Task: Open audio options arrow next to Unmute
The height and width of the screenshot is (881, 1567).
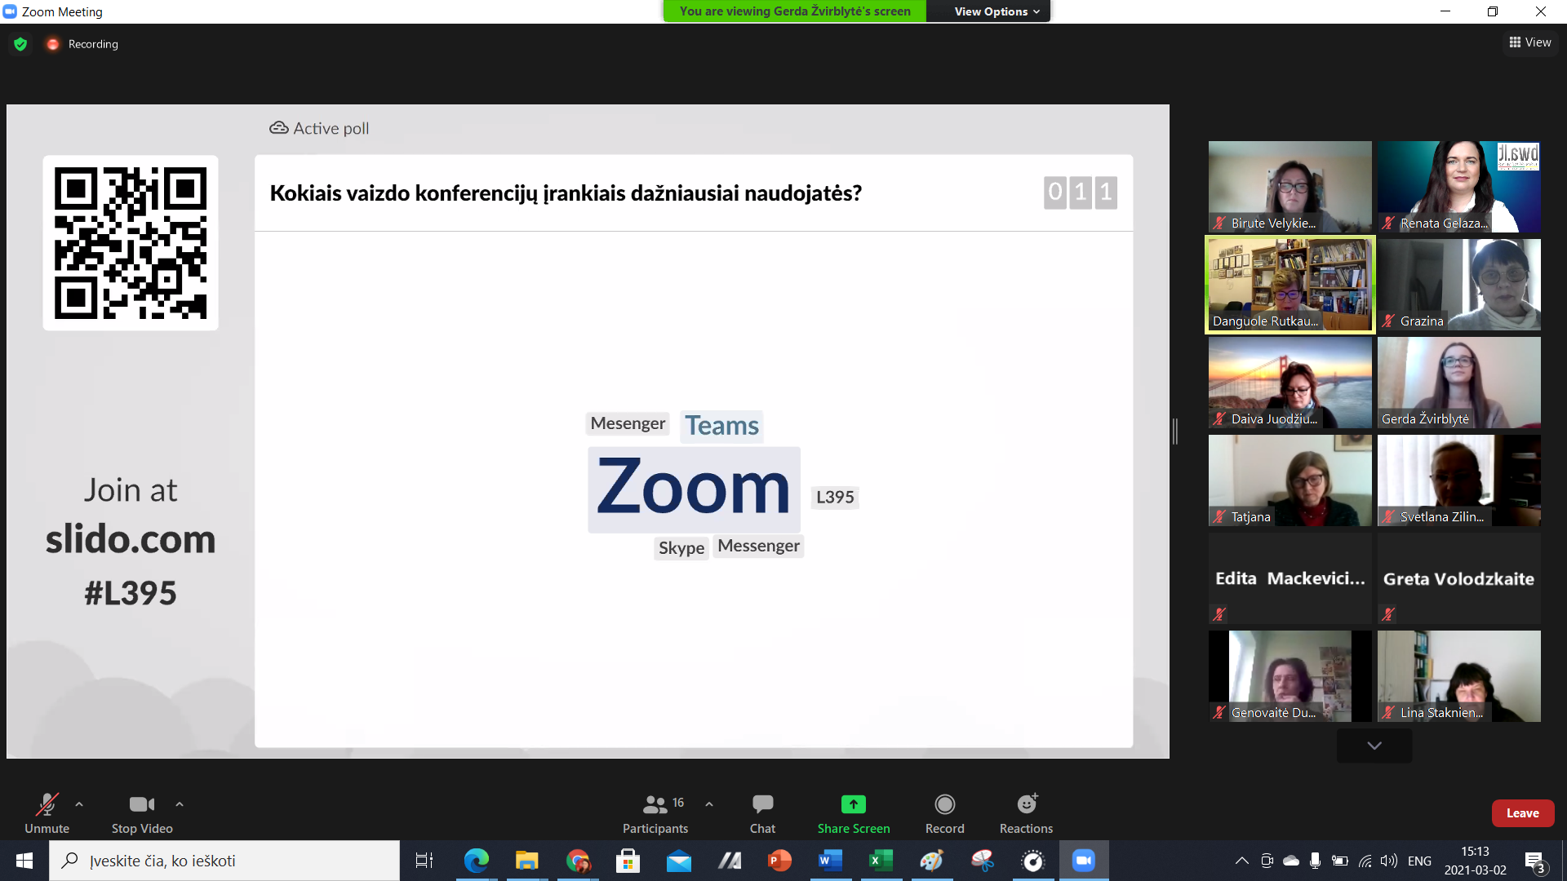Action: point(79,804)
